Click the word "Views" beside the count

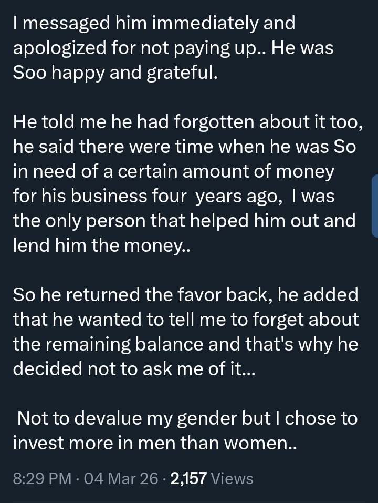tap(233, 479)
